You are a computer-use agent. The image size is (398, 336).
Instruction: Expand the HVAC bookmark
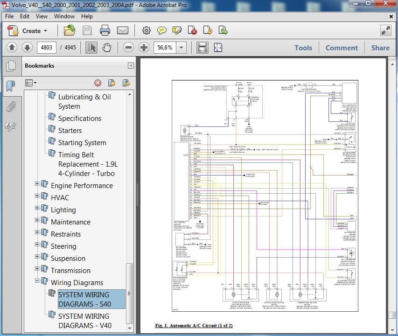coord(37,196)
